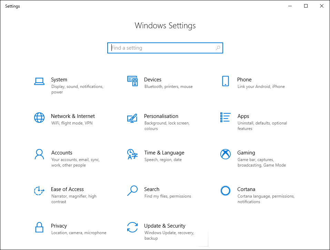Open the Ease of Access heading
Viewport: 330px width, 250px height.
click(x=67, y=189)
